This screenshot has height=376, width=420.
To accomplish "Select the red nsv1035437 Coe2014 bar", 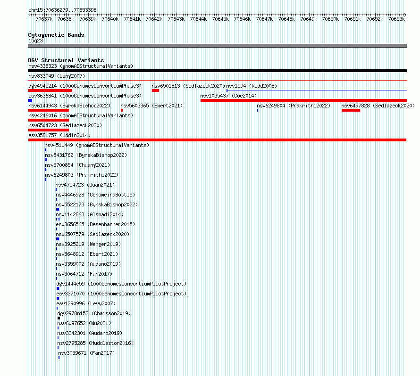I will tap(303, 100).
